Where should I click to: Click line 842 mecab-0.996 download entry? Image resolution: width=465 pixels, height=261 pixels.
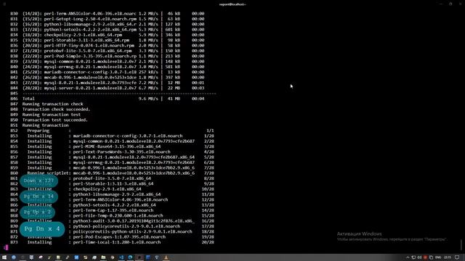click(113, 78)
